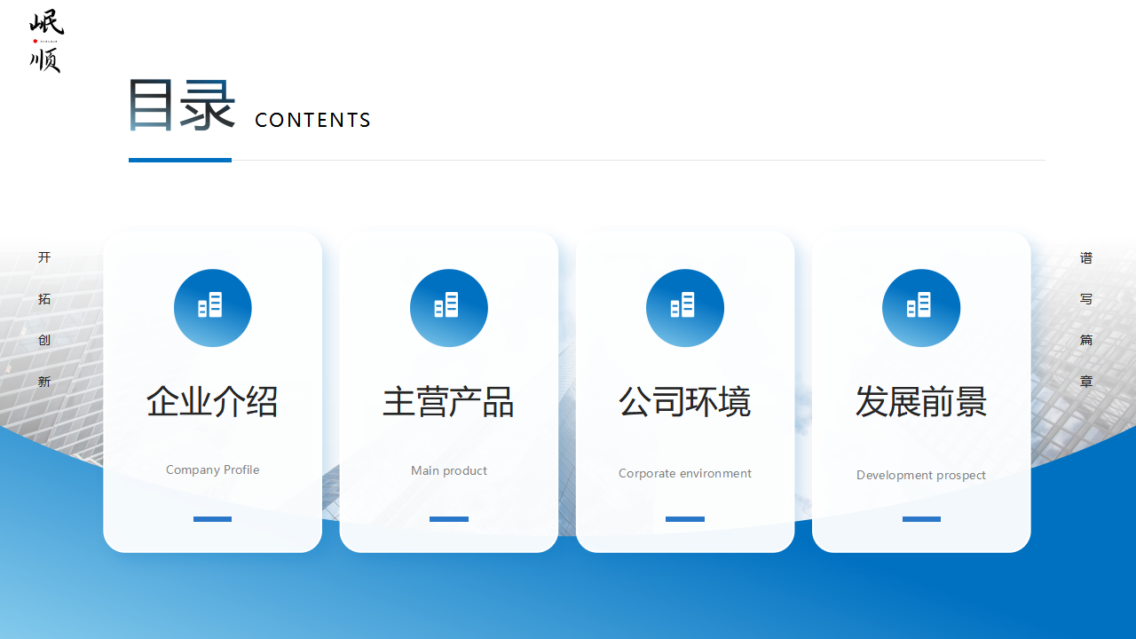Select the blue circle behind the 企业介绍 icon

pos(212,308)
